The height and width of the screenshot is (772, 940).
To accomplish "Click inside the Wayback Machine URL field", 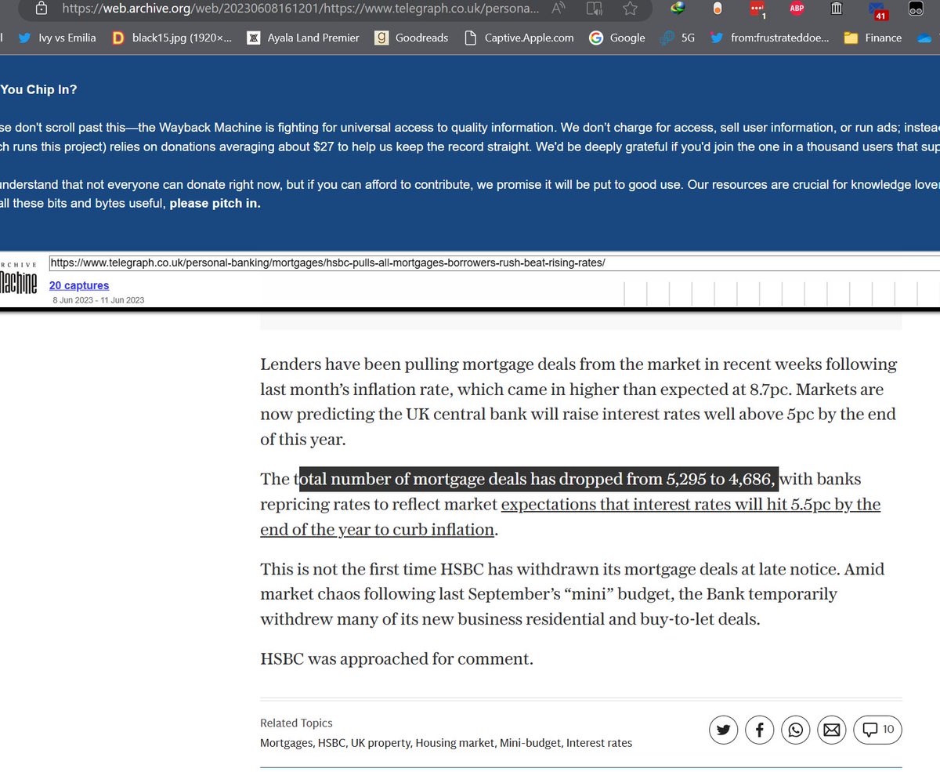I will [x=329, y=263].
